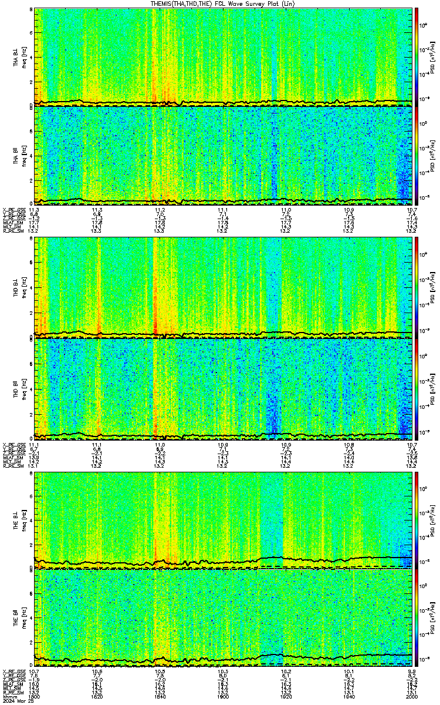Click the PSD color bar of THA B-parallel panel
The height and width of the screenshot is (705, 440).
[416, 155]
